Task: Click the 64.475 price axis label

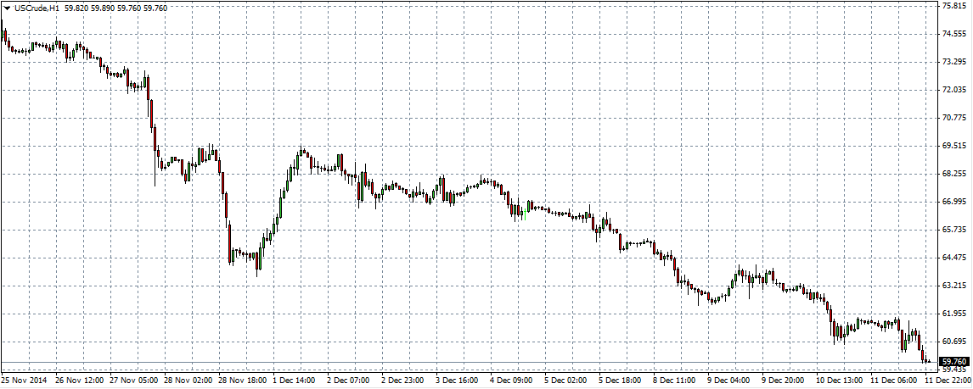Action: [x=954, y=258]
